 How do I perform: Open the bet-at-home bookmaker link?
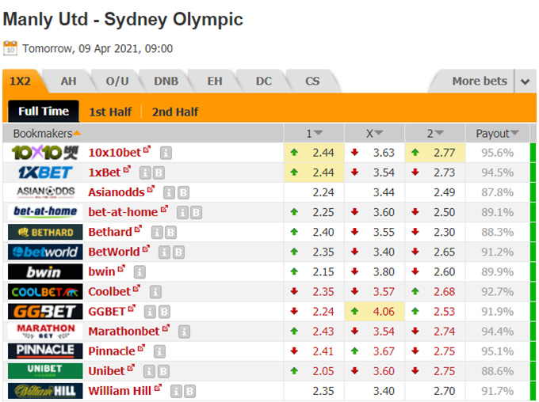click(123, 212)
